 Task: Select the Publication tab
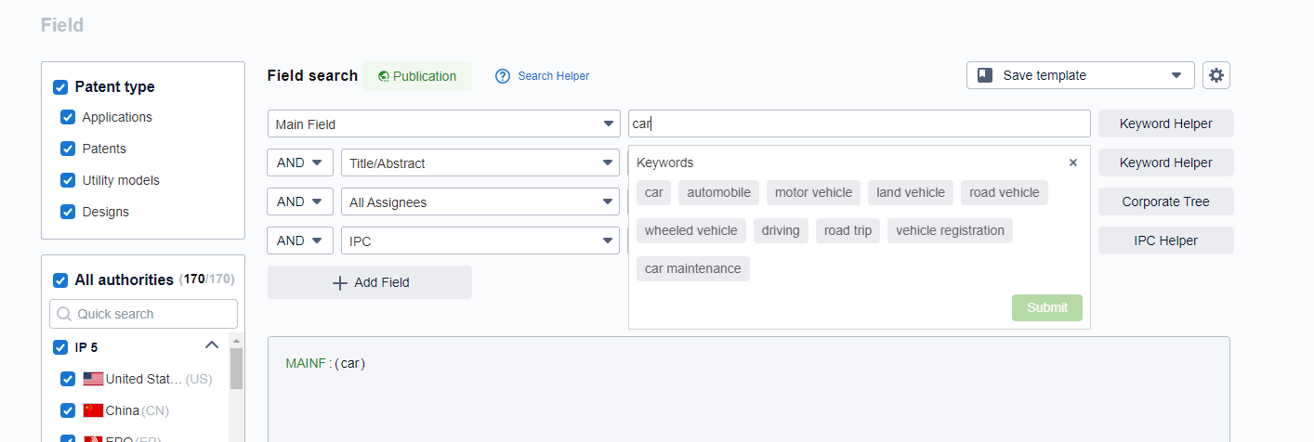(416, 76)
